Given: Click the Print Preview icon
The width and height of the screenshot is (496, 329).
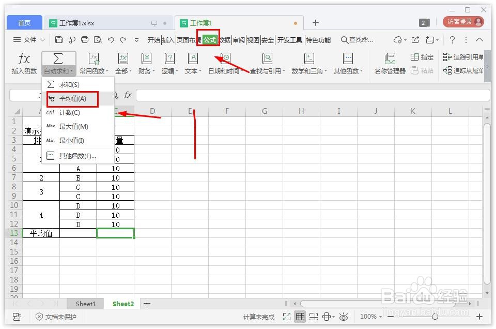Looking at the screenshot, I should point(98,40).
